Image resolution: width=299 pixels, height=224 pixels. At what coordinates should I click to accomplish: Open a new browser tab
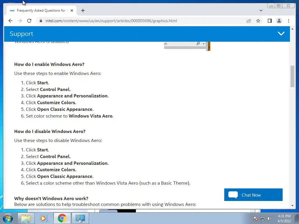[83, 10]
